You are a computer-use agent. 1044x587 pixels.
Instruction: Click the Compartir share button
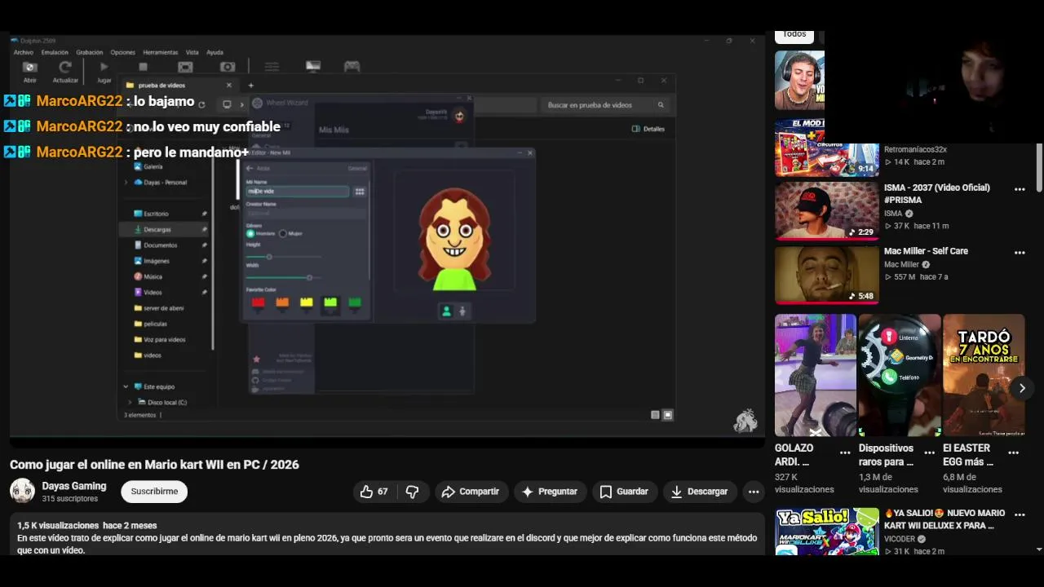[x=470, y=492]
